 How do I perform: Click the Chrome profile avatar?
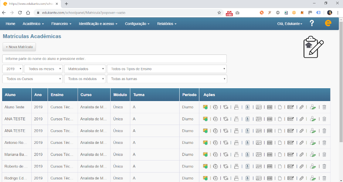[x=330, y=13]
